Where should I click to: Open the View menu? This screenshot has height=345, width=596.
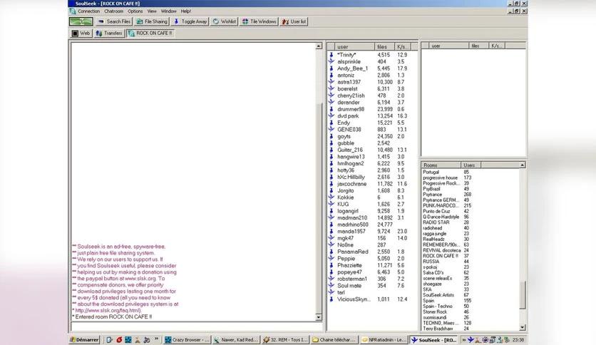click(152, 11)
